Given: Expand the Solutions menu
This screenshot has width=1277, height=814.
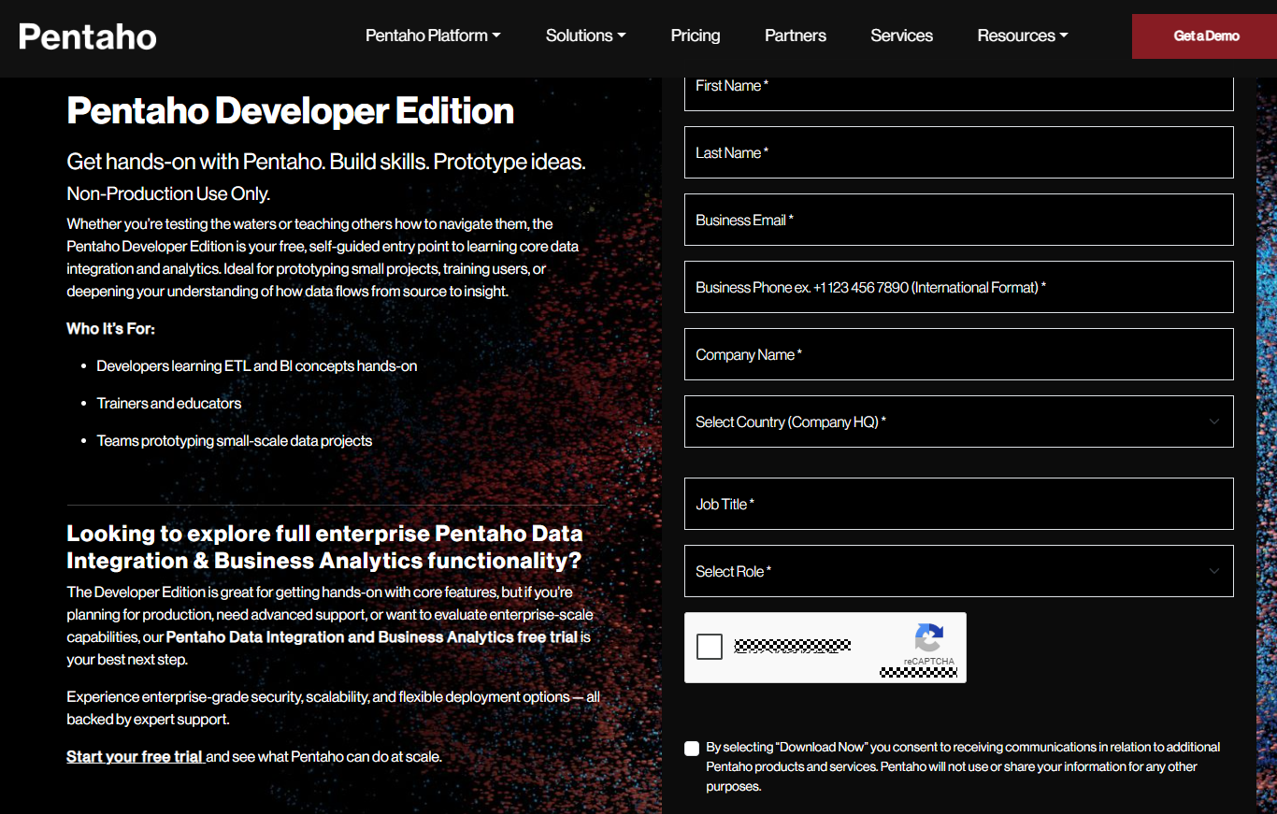Looking at the screenshot, I should pos(586,36).
